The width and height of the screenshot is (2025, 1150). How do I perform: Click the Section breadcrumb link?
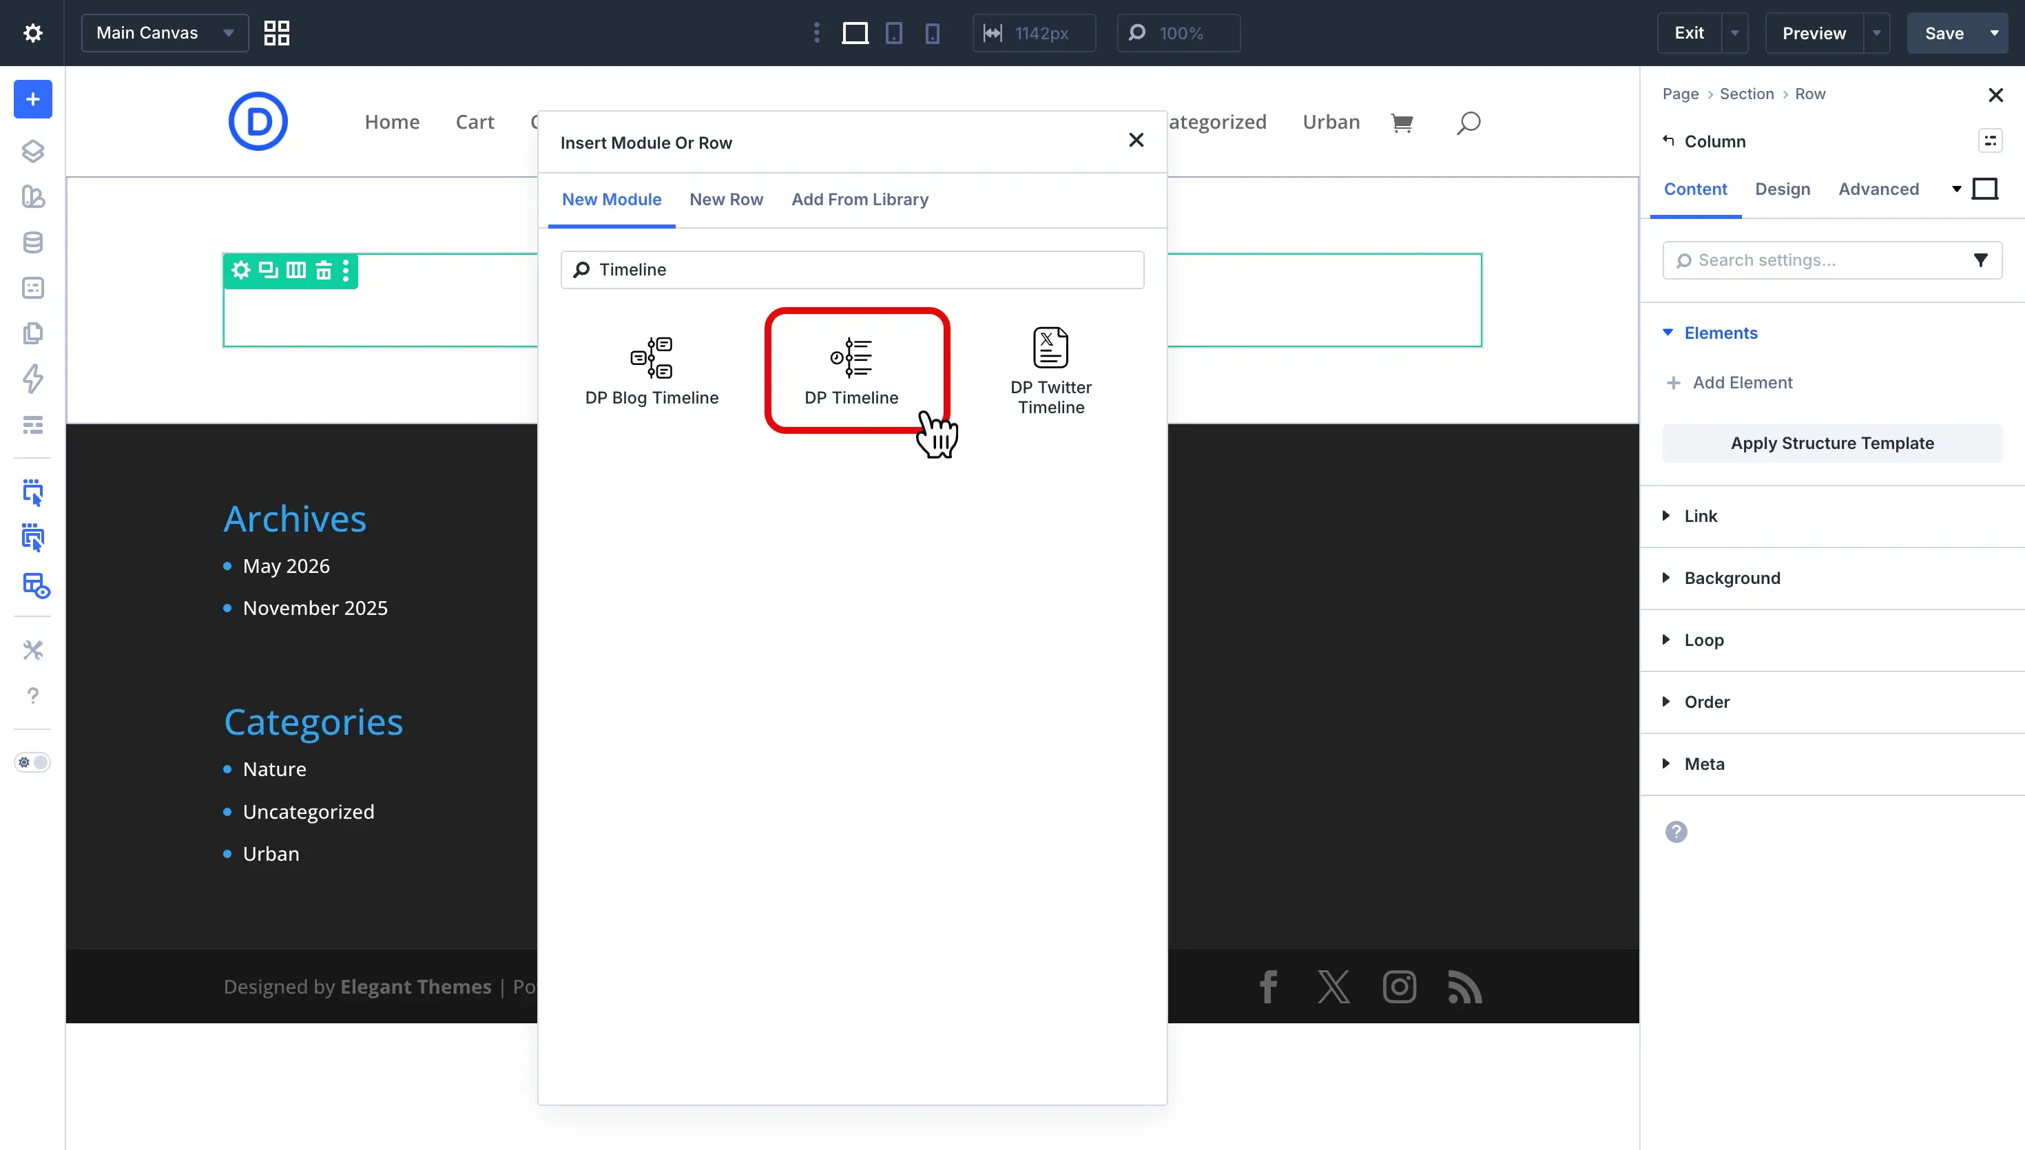tap(1746, 94)
